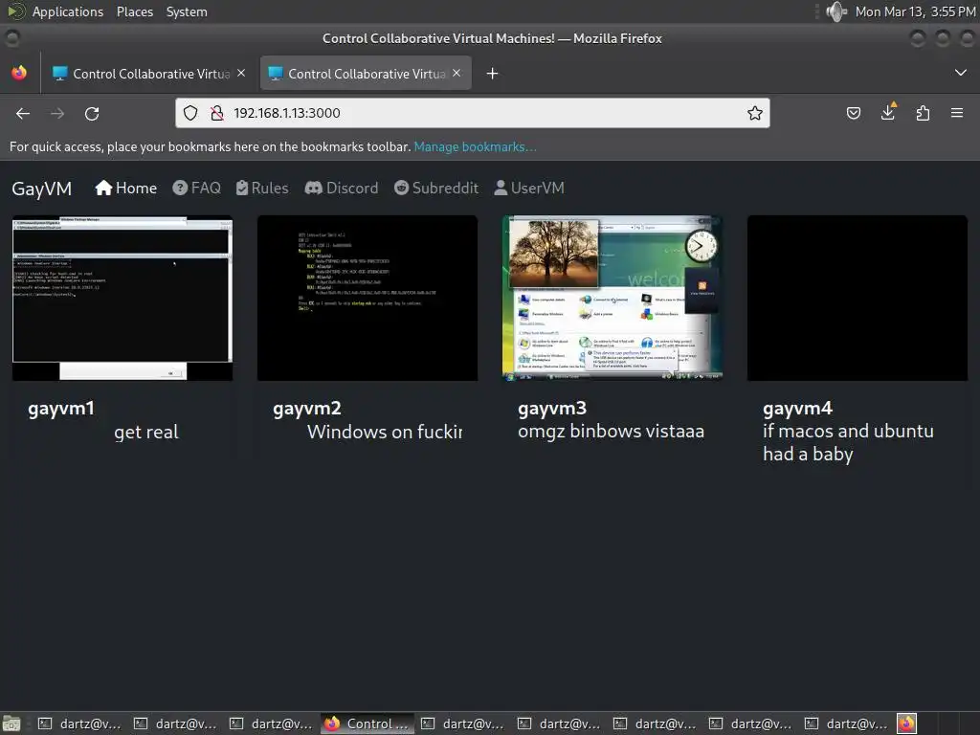Open the gayvm2 boot shell thumbnail
Viewport: 980px width, 735px height.
pyautogui.click(x=367, y=299)
